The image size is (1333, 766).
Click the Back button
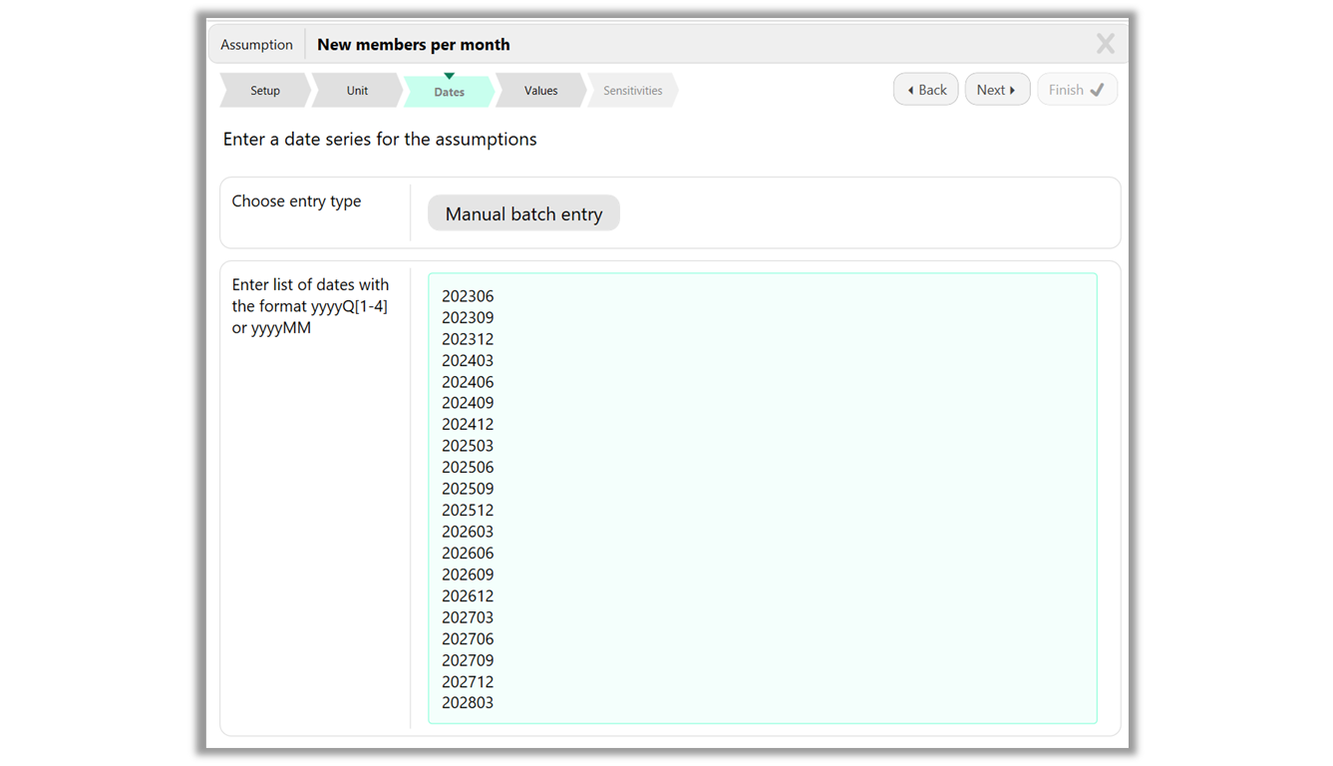925,89
